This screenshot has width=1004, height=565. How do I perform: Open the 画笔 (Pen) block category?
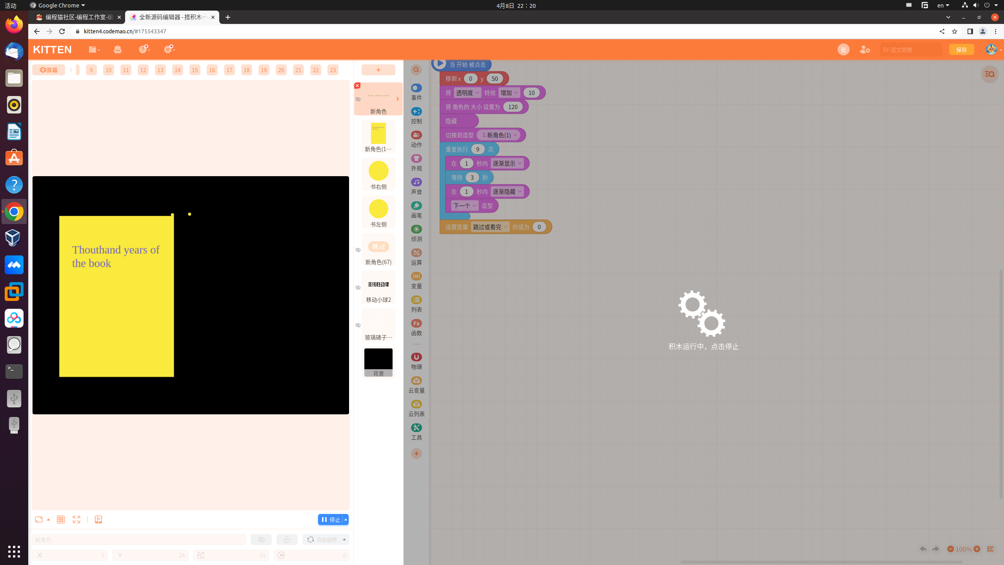tap(416, 210)
